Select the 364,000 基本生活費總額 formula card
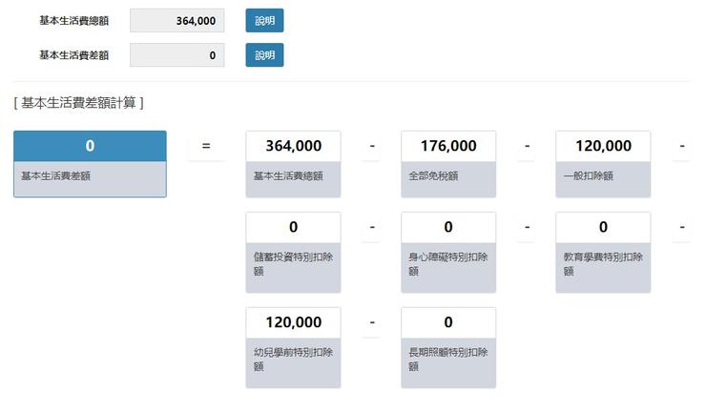The image size is (706, 412). pyautogui.click(x=293, y=163)
